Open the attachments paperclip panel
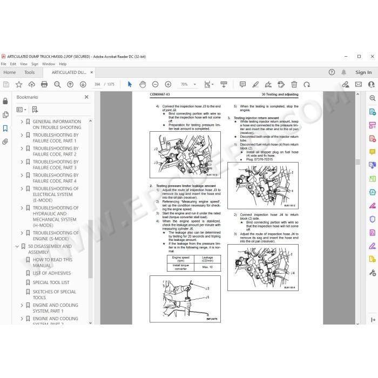Viewport: 378px width, 378px height. tap(5, 141)
